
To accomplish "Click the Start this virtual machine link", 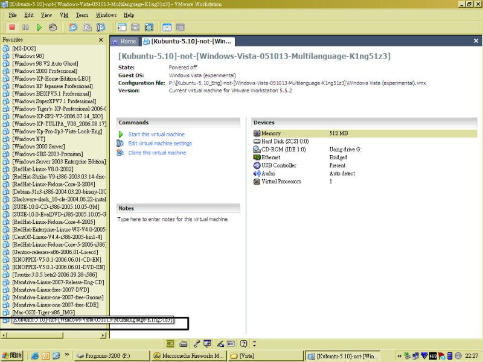I will pos(156,135).
